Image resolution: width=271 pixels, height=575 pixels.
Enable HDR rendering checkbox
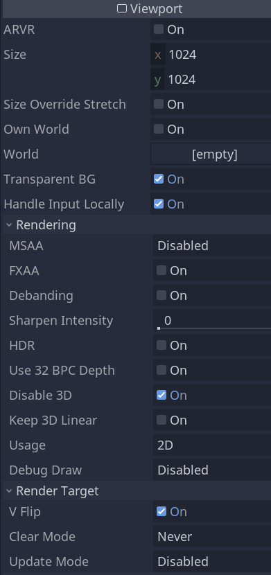pyautogui.click(x=161, y=346)
